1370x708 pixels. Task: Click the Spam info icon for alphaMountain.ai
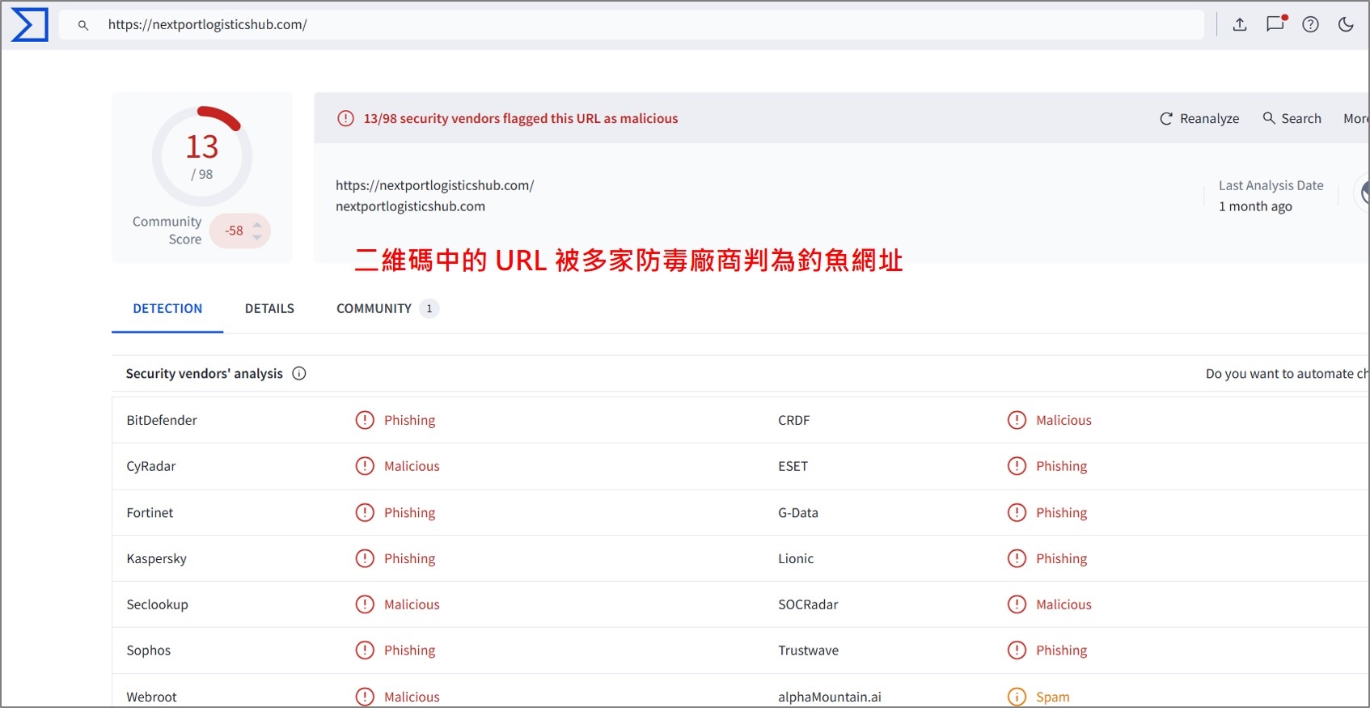(1017, 697)
